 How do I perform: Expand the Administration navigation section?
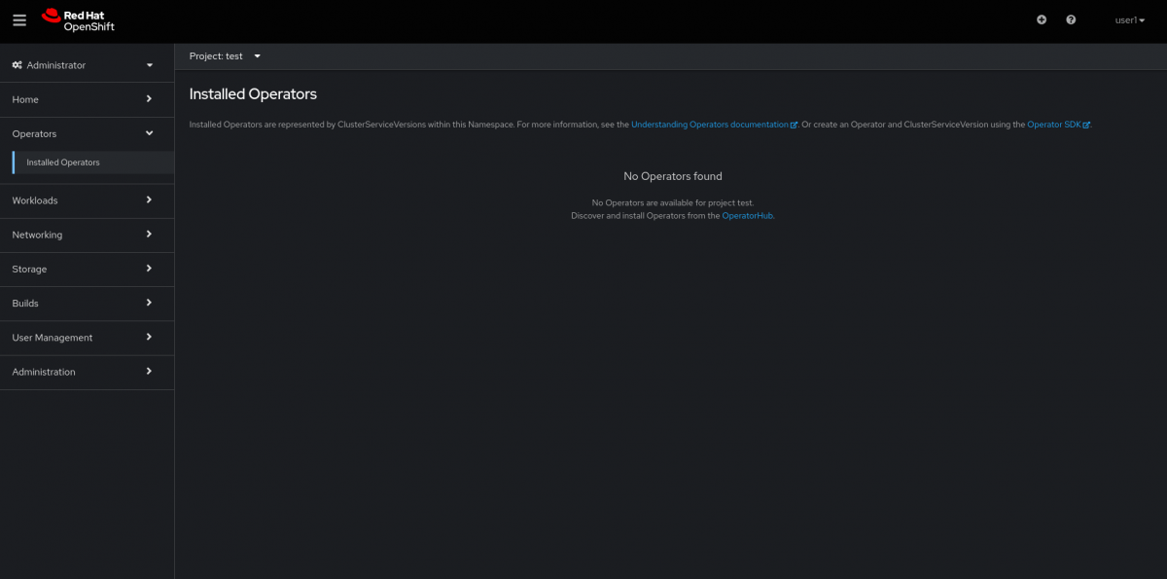click(x=83, y=372)
